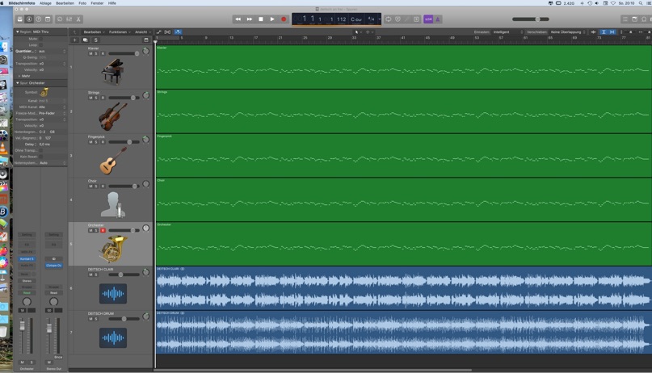The width and height of the screenshot is (652, 373).
Task: Open the Ablage menu
Action: point(45,3)
